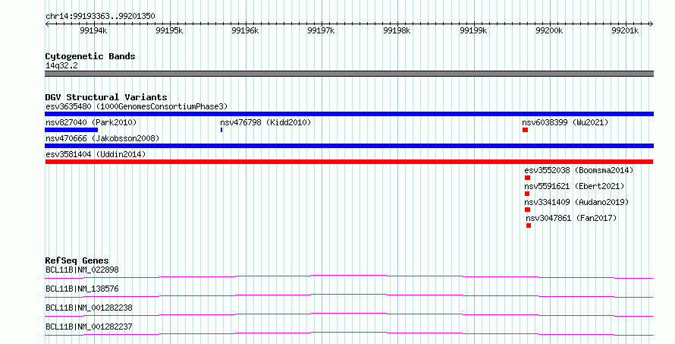Open variant nsv827040 (Park2010) label

point(91,122)
